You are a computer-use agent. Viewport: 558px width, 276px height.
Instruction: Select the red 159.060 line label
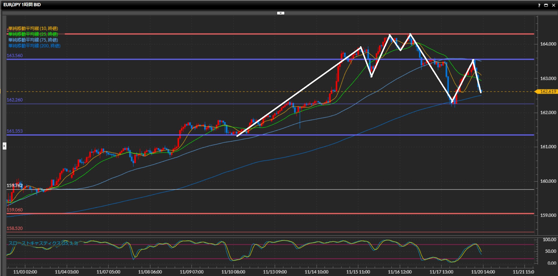15,210
